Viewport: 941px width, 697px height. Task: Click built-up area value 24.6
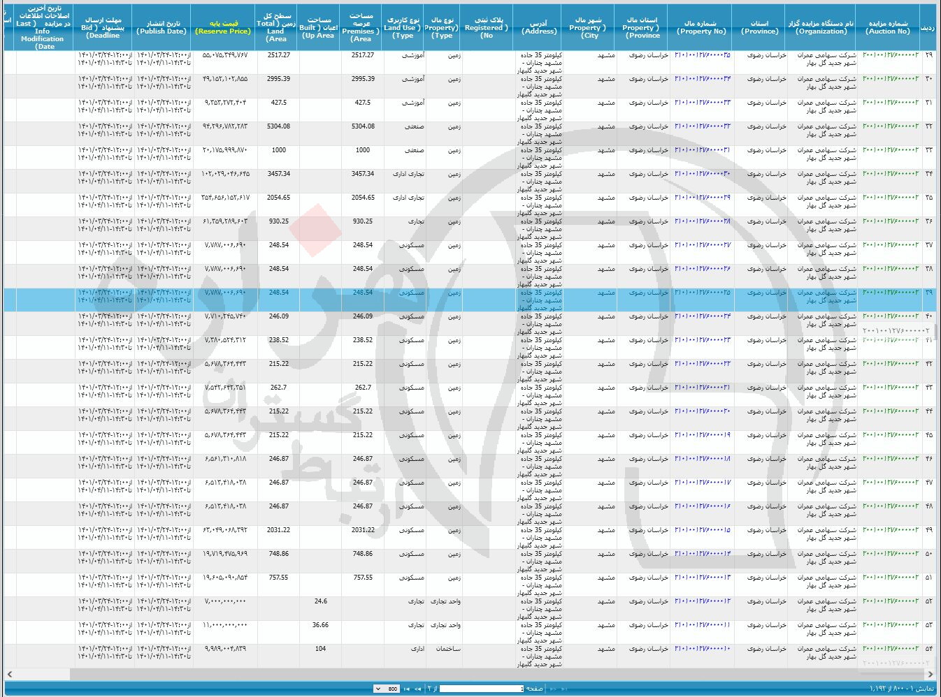[320, 601]
